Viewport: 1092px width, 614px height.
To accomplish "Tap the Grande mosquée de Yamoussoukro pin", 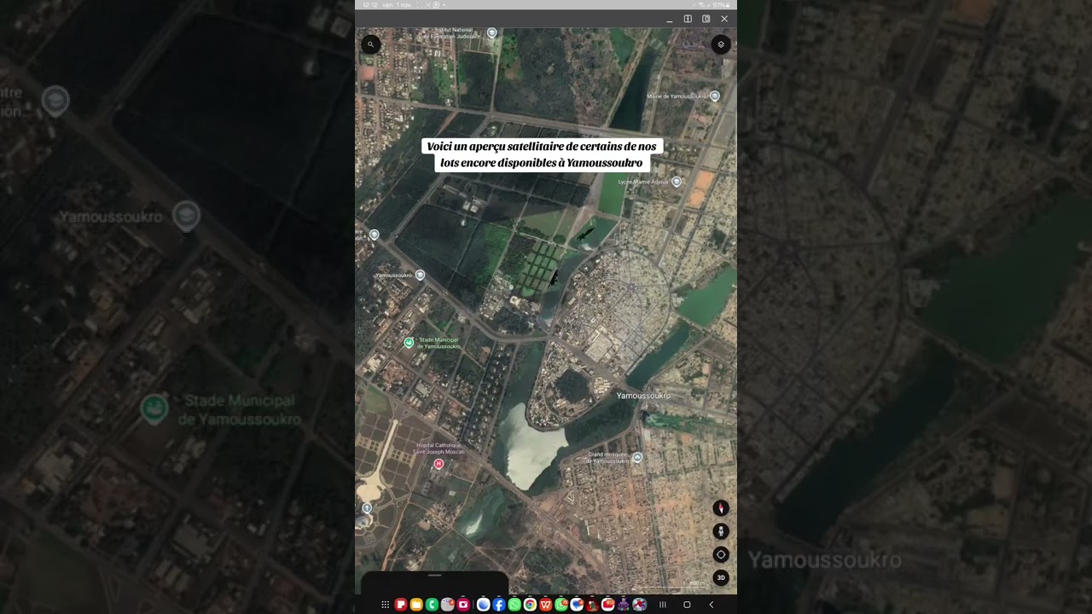I will (x=637, y=458).
